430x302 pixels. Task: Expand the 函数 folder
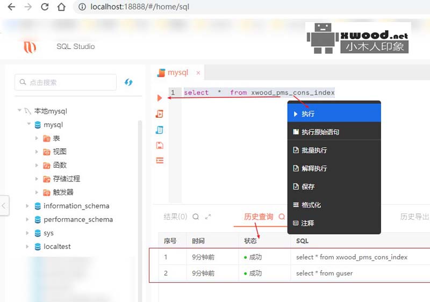pyautogui.click(x=37, y=165)
